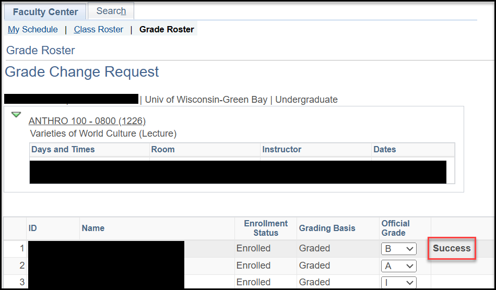
Task: Select row number 2 in roster
Action: point(22,266)
